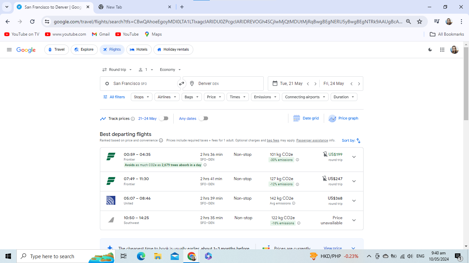This screenshot has height=263, width=469.
Task: Open Windows Start menu
Action: pos(8,256)
